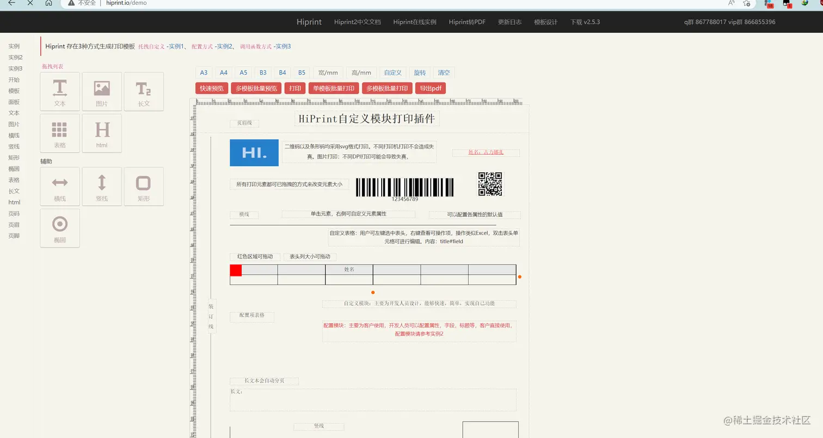This screenshot has height=438, width=823.
Task: Open 面板 in the left sidebar
Action: pos(14,102)
